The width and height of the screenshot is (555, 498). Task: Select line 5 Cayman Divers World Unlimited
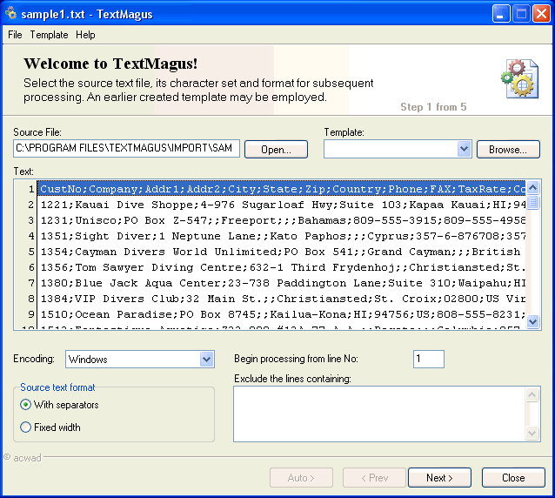click(282, 252)
